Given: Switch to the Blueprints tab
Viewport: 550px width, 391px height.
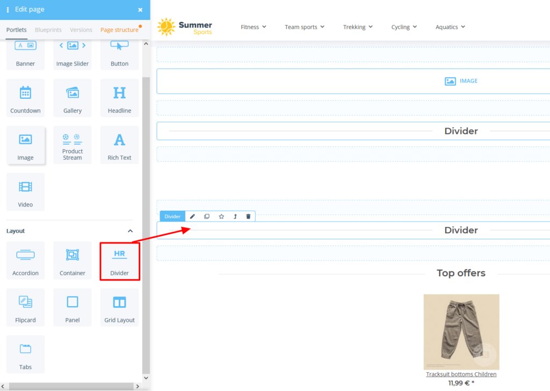Looking at the screenshot, I should pyautogui.click(x=48, y=30).
